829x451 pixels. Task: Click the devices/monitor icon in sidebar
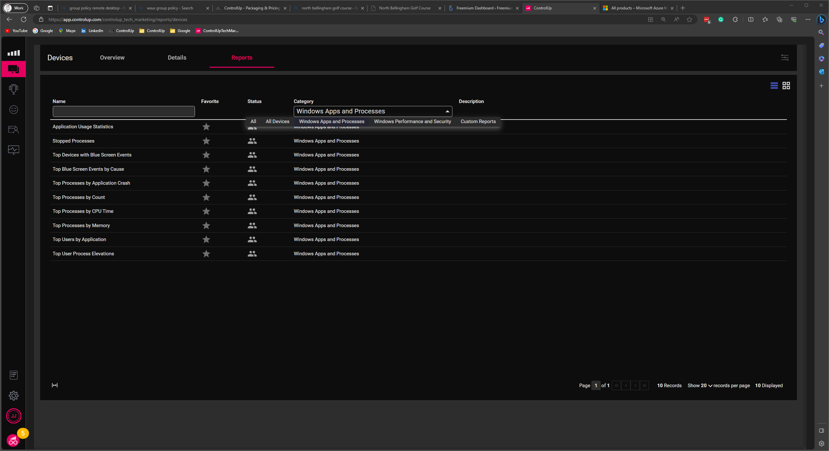(x=14, y=69)
